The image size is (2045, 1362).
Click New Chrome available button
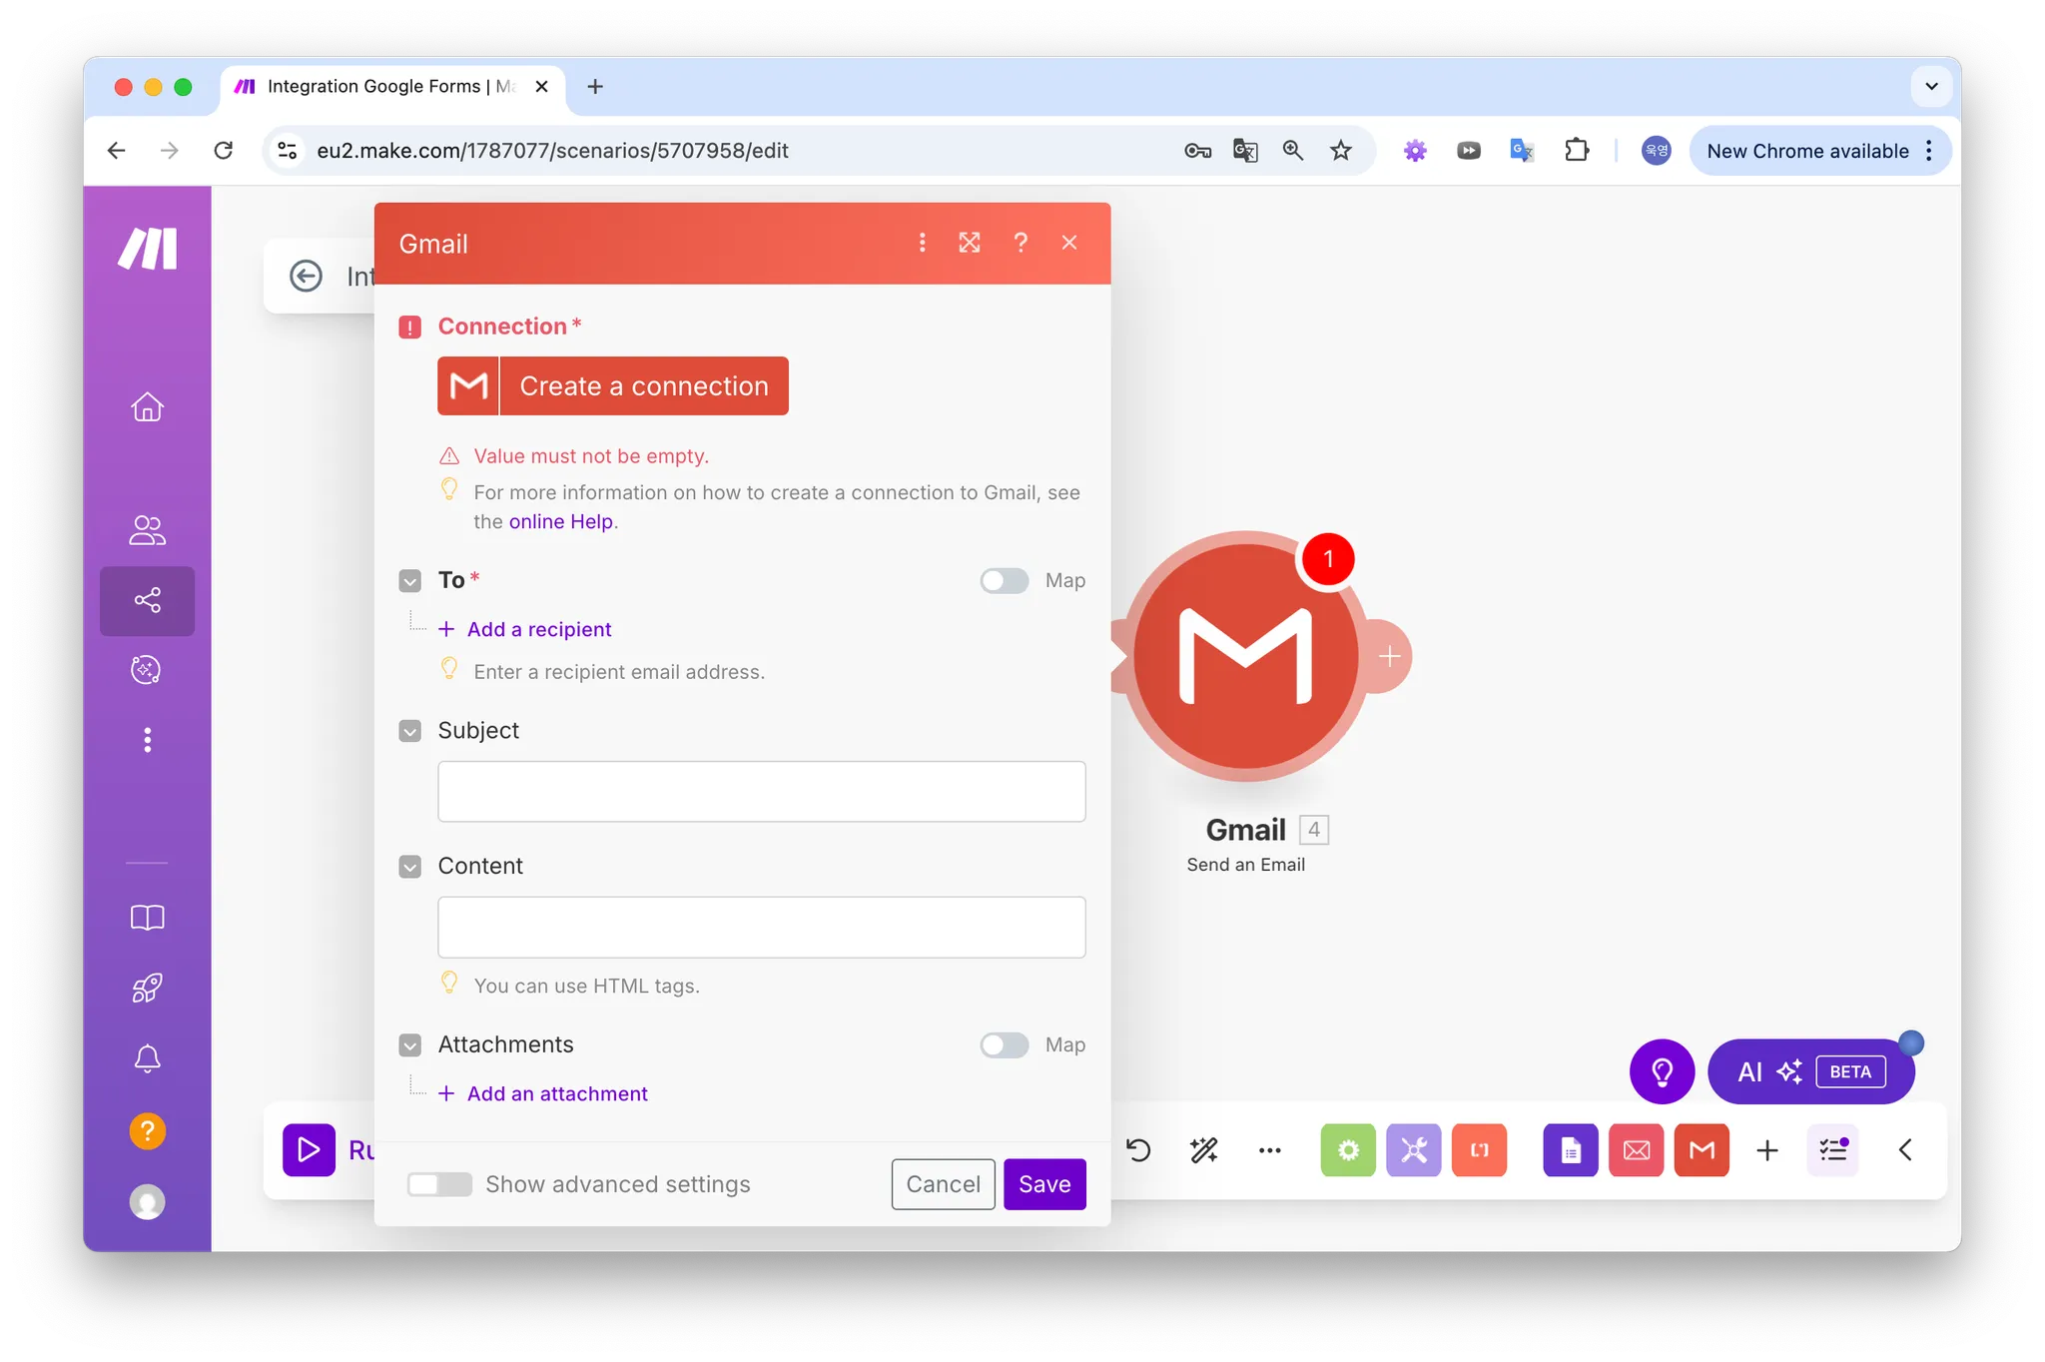pos(1819,151)
